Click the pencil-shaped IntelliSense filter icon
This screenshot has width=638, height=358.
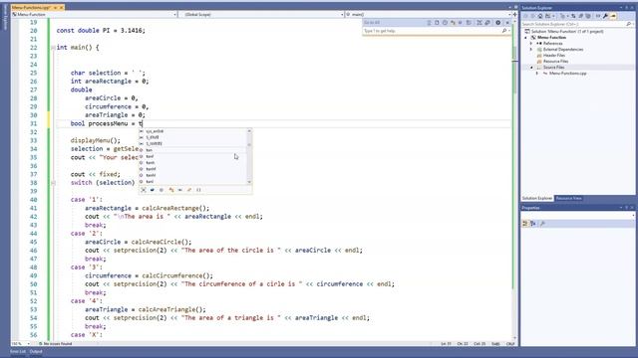point(189,190)
